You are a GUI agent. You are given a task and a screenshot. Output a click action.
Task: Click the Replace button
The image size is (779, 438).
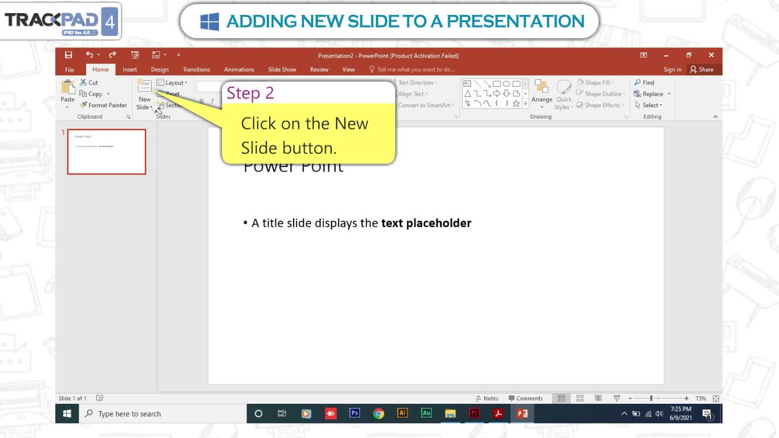coord(649,94)
